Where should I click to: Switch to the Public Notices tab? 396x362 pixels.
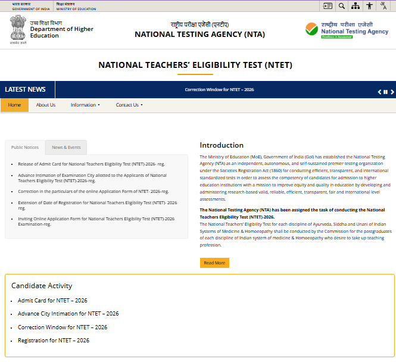coord(25,147)
